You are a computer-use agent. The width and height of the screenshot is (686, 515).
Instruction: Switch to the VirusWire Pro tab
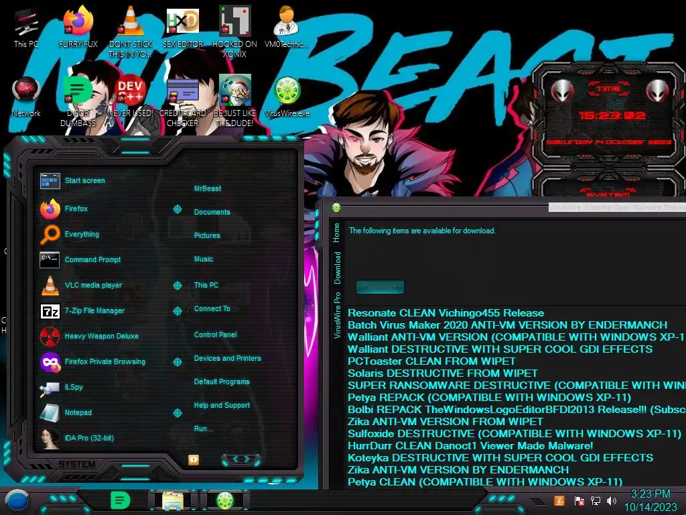[x=338, y=315]
